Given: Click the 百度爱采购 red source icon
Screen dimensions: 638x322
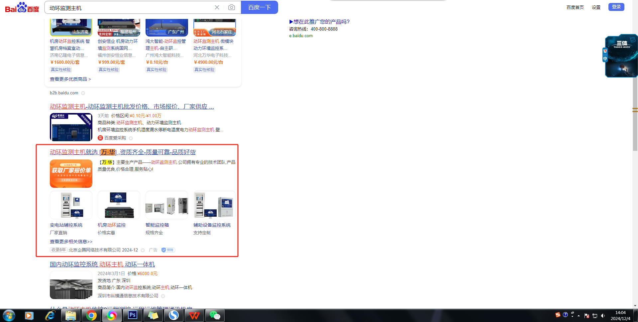Looking at the screenshot, I should (100, 138).
